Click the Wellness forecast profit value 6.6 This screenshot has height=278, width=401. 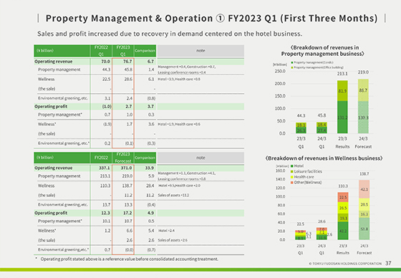point(130,231)
